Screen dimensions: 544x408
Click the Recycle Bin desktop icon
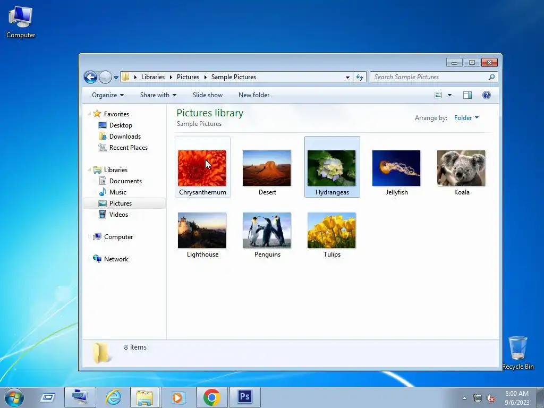coord(518,353)
